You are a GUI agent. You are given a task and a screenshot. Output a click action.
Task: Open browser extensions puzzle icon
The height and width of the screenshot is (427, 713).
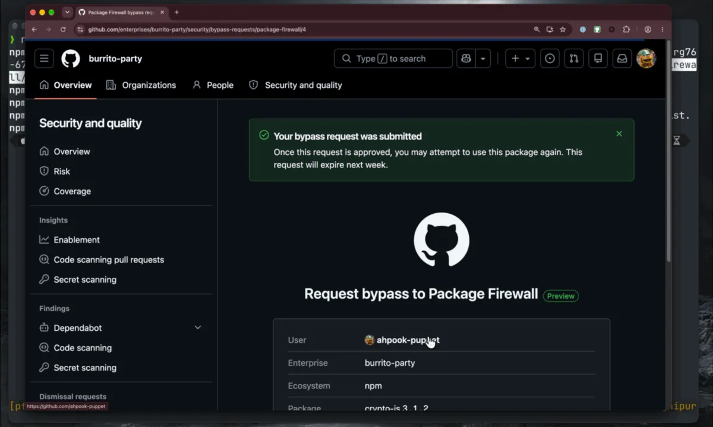[626, 29]
